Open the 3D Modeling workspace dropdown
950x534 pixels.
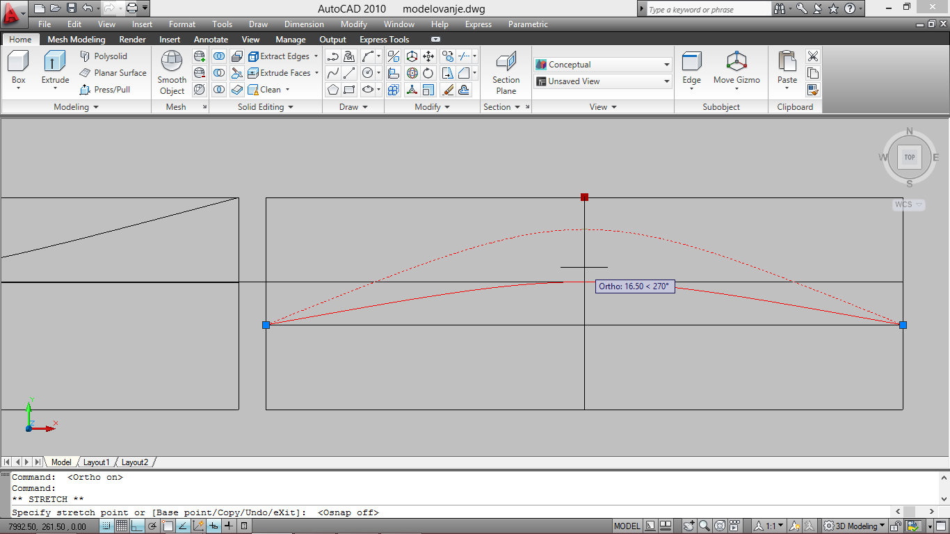tap(853, 526)
